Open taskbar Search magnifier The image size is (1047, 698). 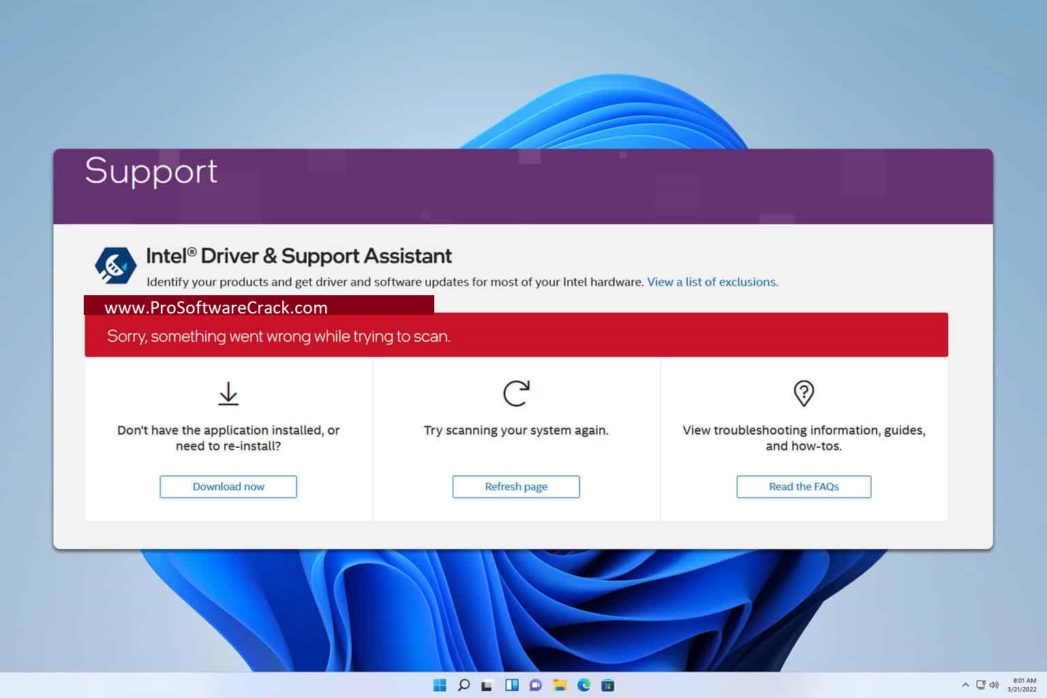(464, 685)
